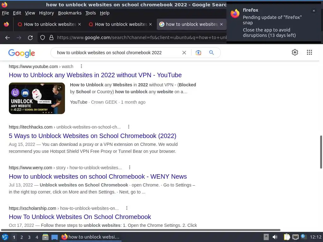
Task: Open the Edit menu
Action: coord(17,13)
